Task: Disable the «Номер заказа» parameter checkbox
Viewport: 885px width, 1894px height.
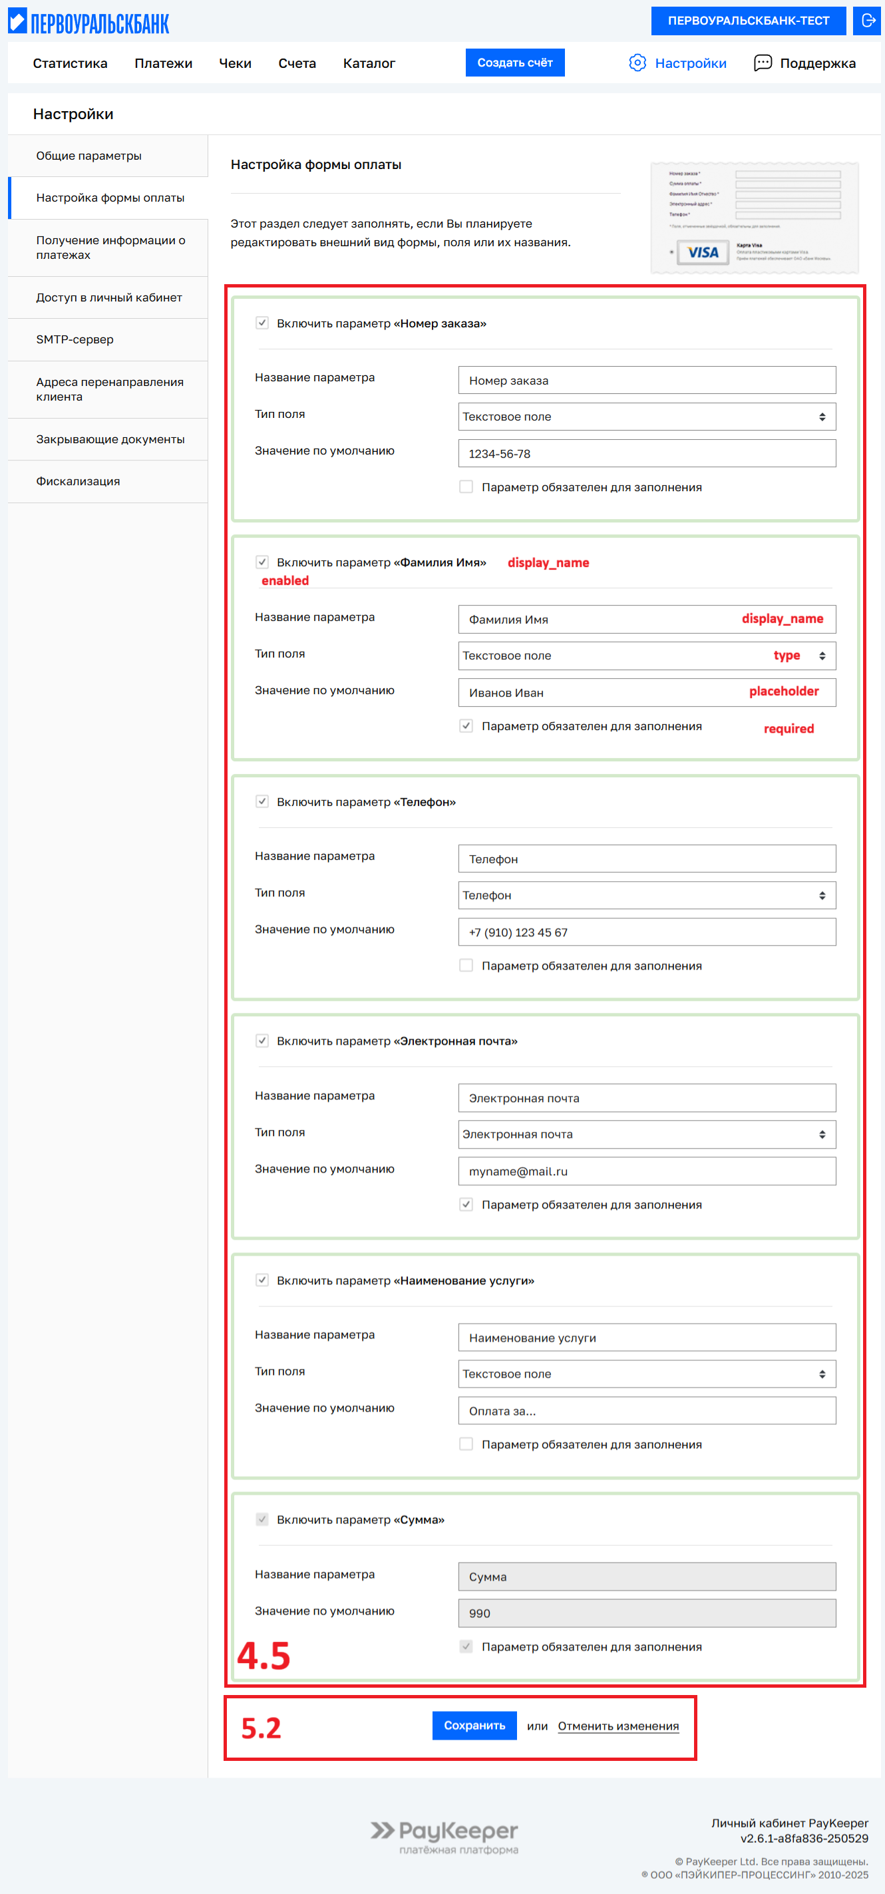Action: 262,323
